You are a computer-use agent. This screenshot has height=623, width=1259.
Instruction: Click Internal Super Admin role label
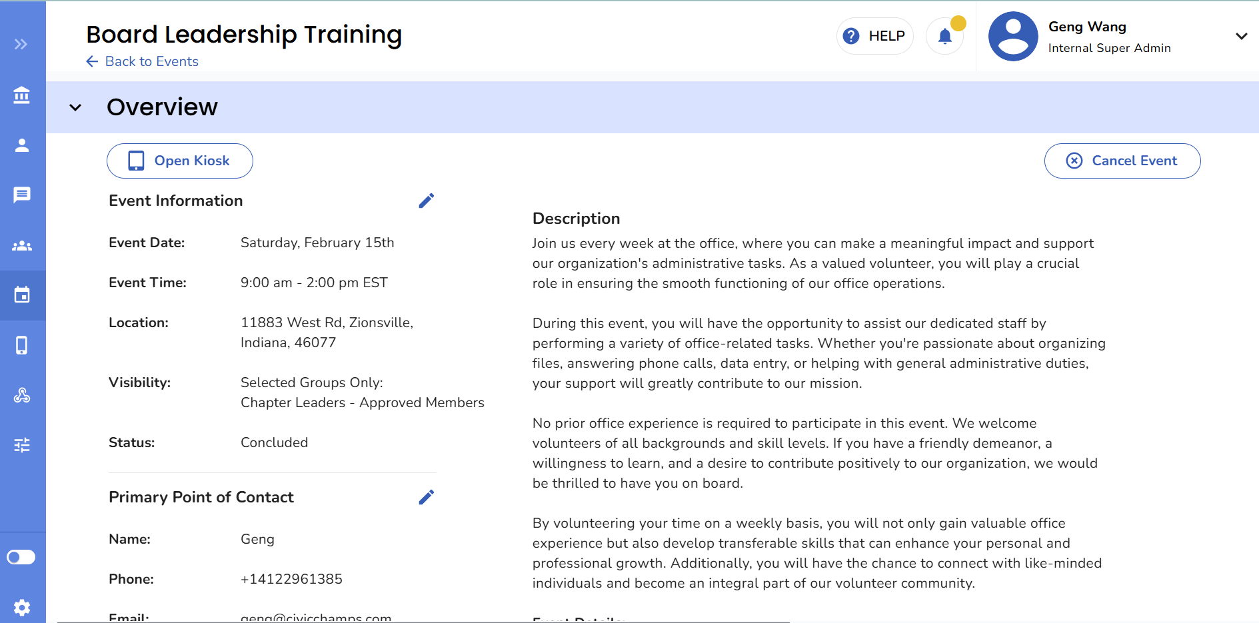click(x=1109, y=48)
